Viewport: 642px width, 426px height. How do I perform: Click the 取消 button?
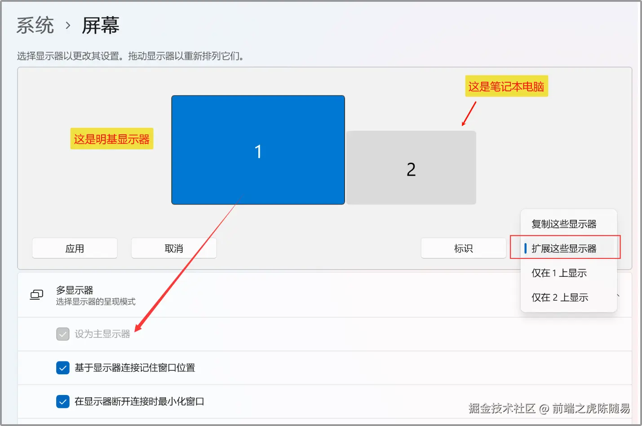[x=174, y=248]
